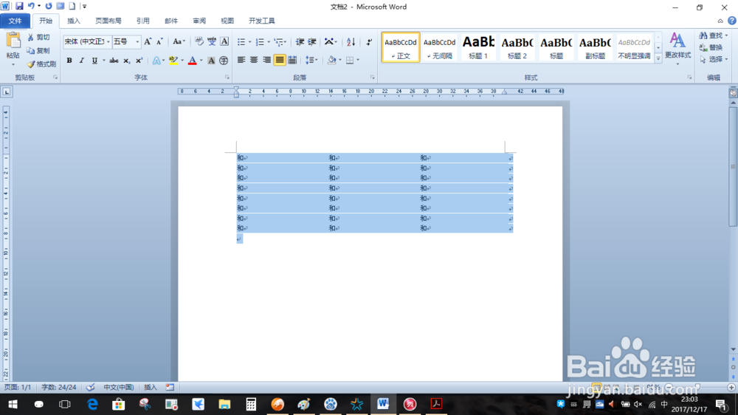The image size is (738, 415).
Task: Click the Undo arrow in title bar
Action: point(31,6)
